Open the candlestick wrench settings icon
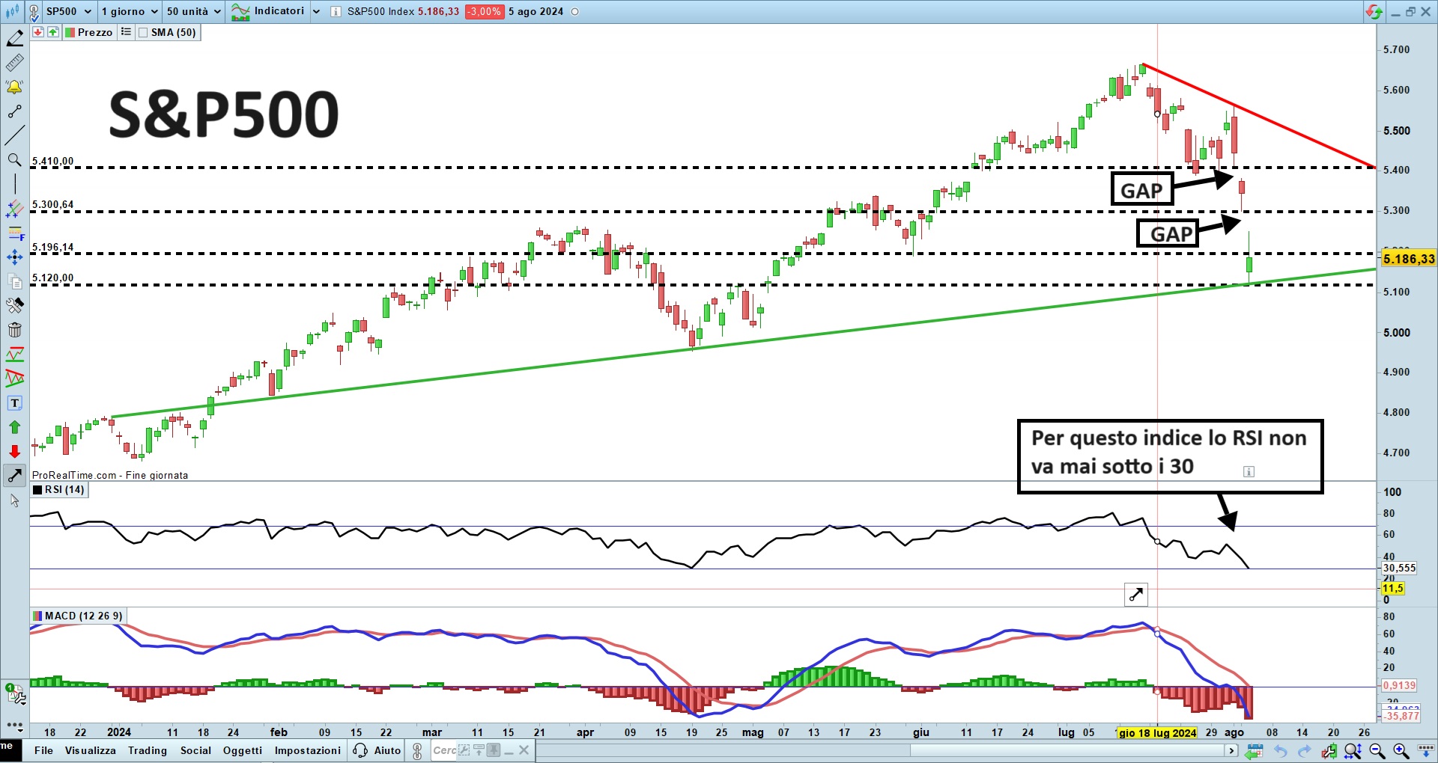Screen dimensions: 1438x763 coord(1329,750)
